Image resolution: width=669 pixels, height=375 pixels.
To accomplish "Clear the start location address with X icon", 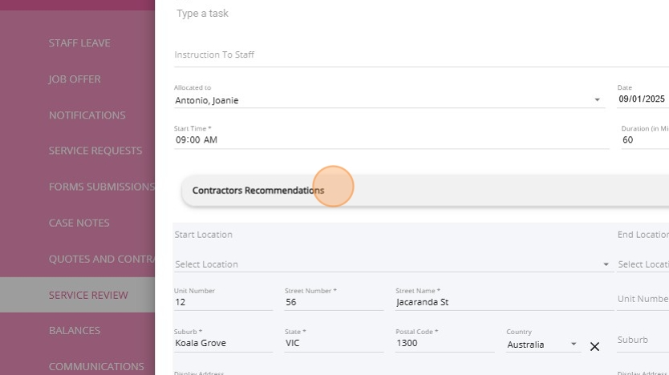I will pos(594,346).
